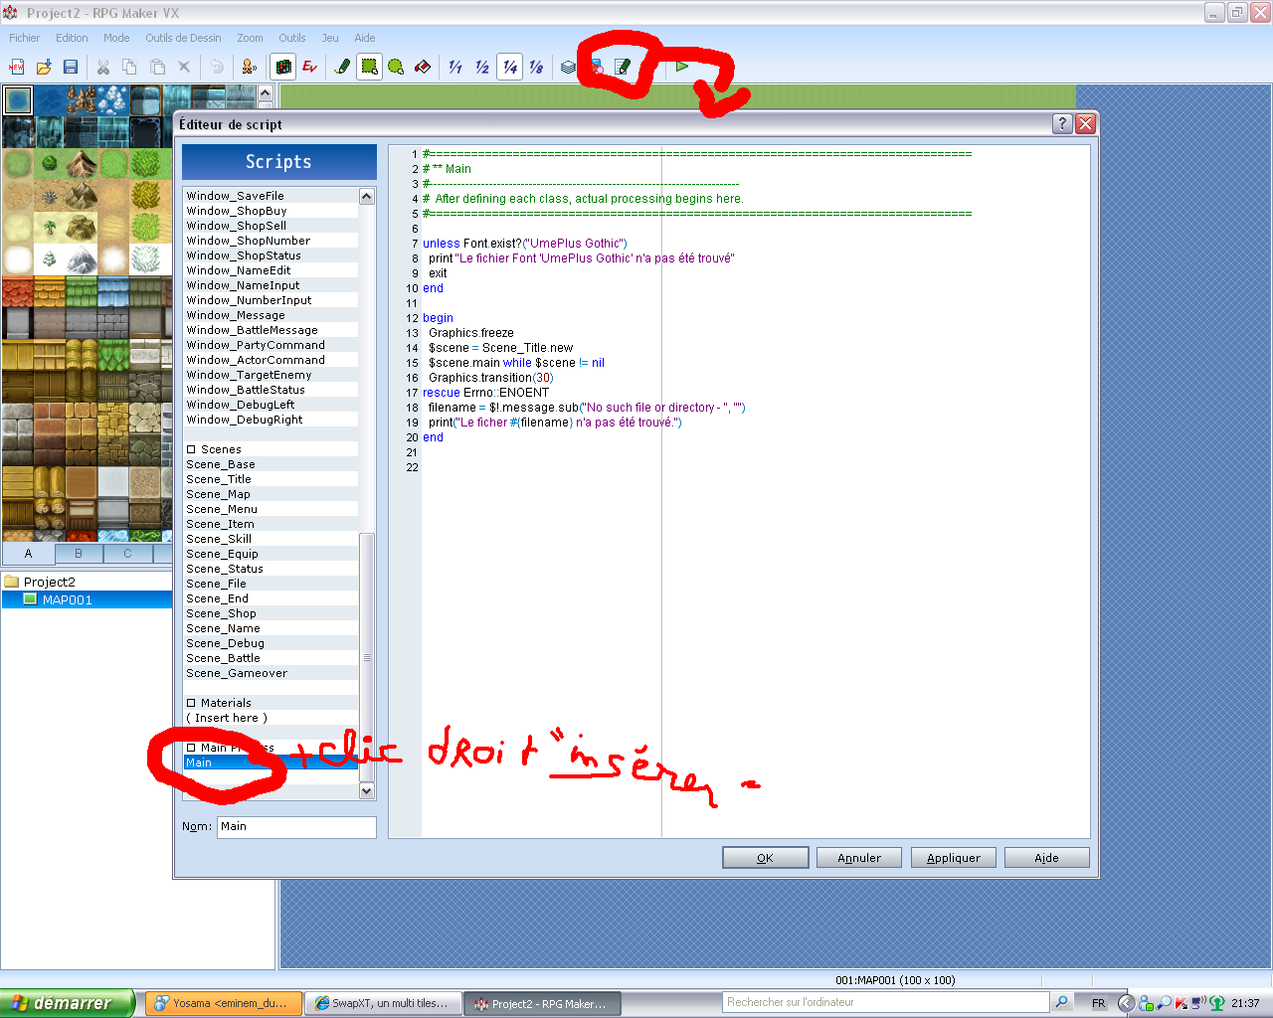This screenshot has width=1273, height=1018.
Task: Set zoom to 1/2 scale
Action: (x=482, y=67)
